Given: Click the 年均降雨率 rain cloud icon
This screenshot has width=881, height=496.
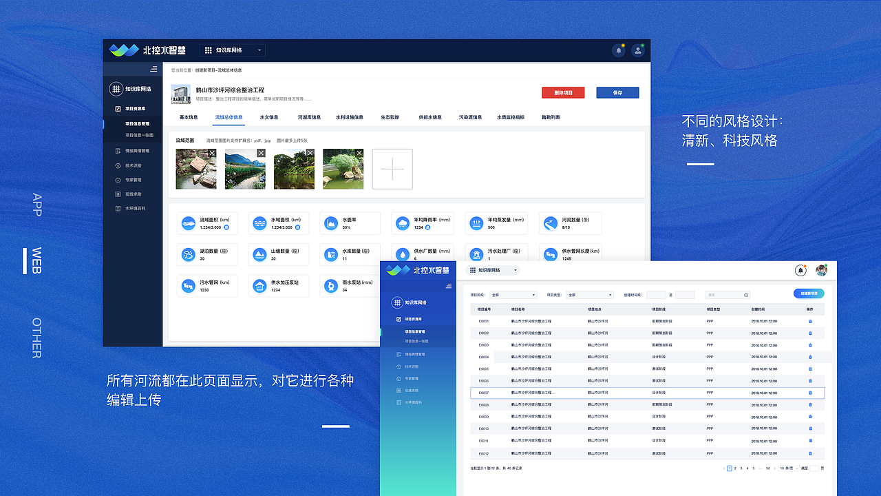Looking at the screenshot, I should tap(403, 223).
